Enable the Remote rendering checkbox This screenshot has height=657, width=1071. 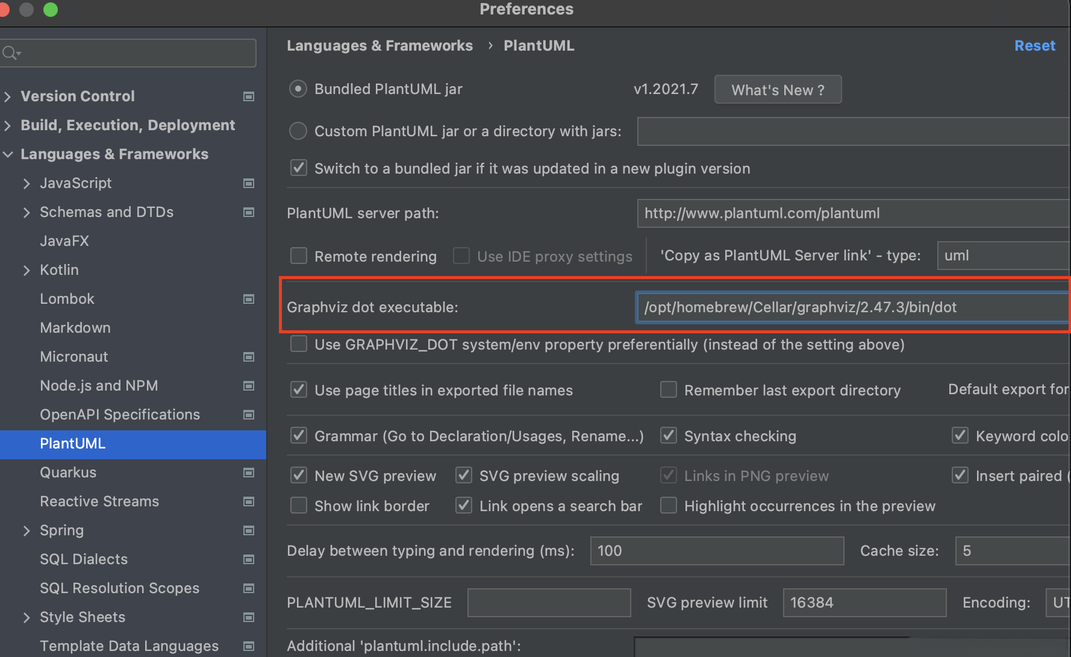[299, 256]
